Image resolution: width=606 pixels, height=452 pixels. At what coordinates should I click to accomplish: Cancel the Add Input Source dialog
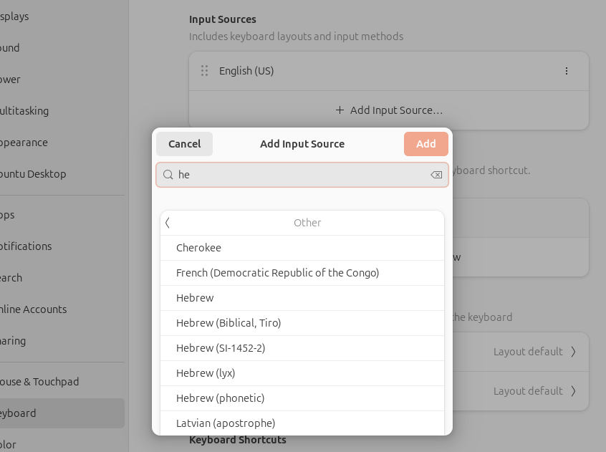tap(184, 144)
